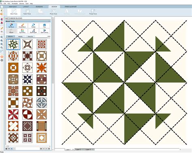Select the navy blue star block thumbnail
This screenshot has width=192, height=153.
click(x=28, y=79)
